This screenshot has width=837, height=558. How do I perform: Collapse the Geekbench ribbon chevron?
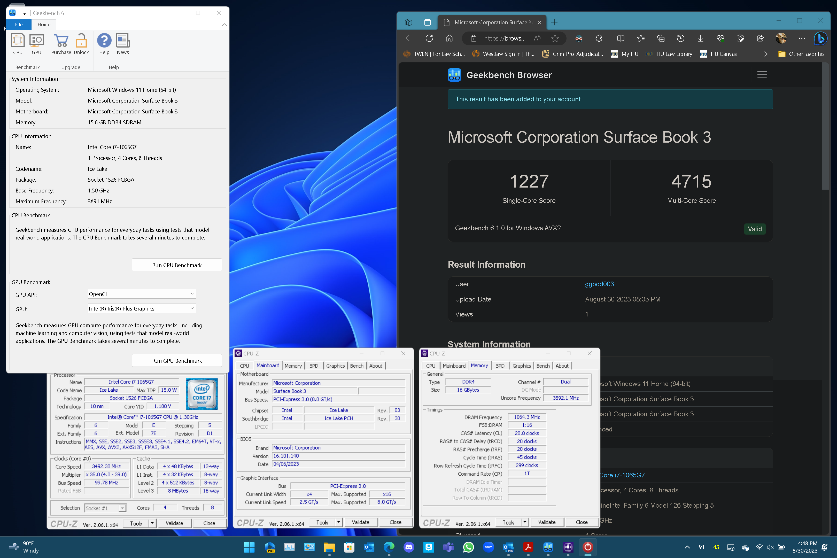(224, 25)
